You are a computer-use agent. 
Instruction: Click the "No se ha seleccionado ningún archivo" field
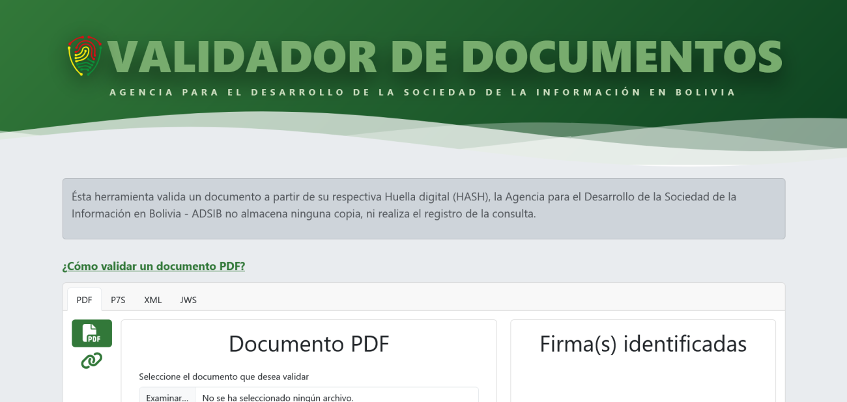tap(336, 397)
